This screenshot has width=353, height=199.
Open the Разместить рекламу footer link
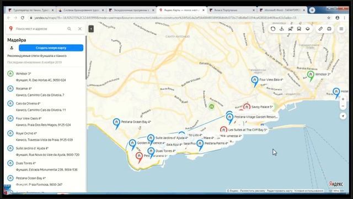[x=253, y=191]
